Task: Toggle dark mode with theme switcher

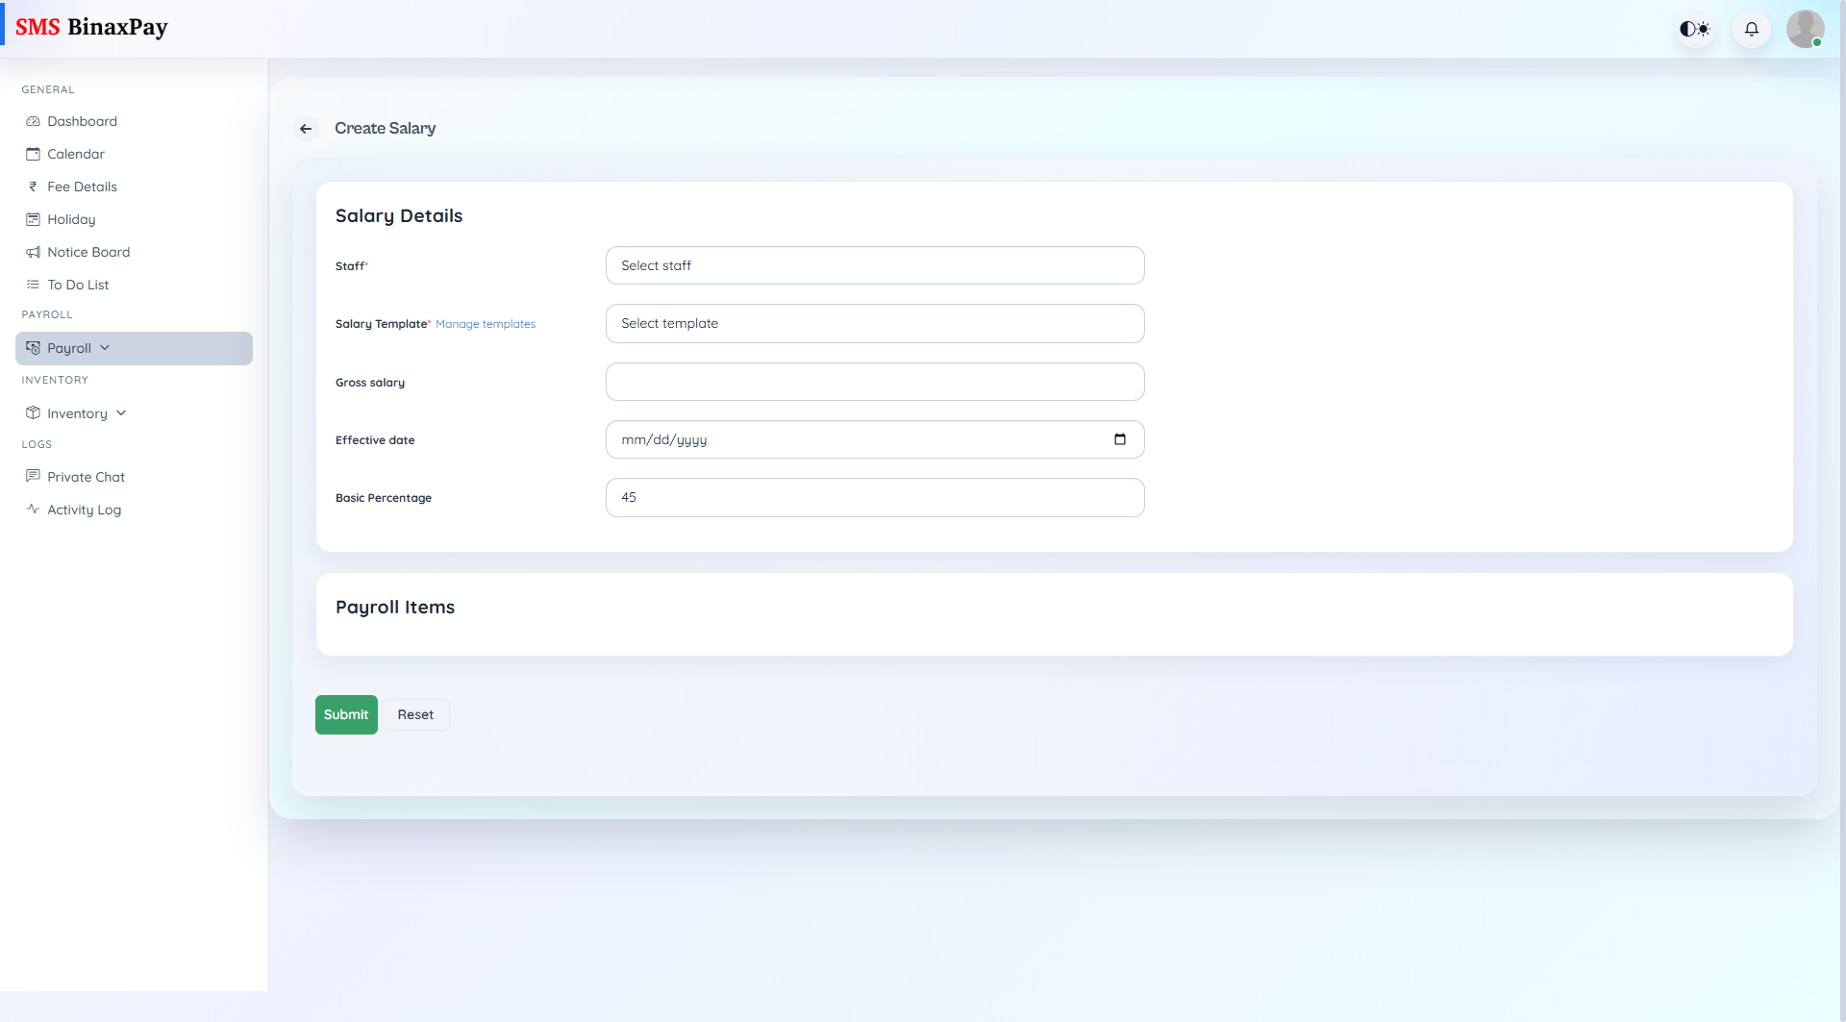Action: (x=1694, y=29)
